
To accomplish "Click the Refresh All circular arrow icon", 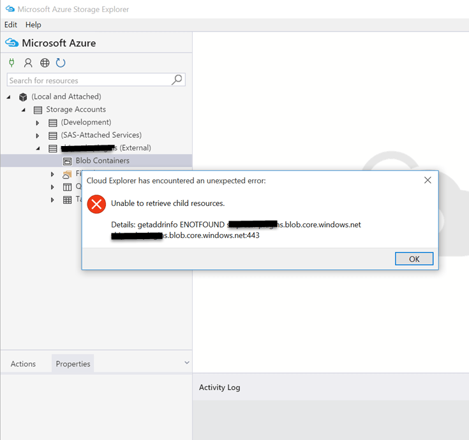I will point(61,62).
